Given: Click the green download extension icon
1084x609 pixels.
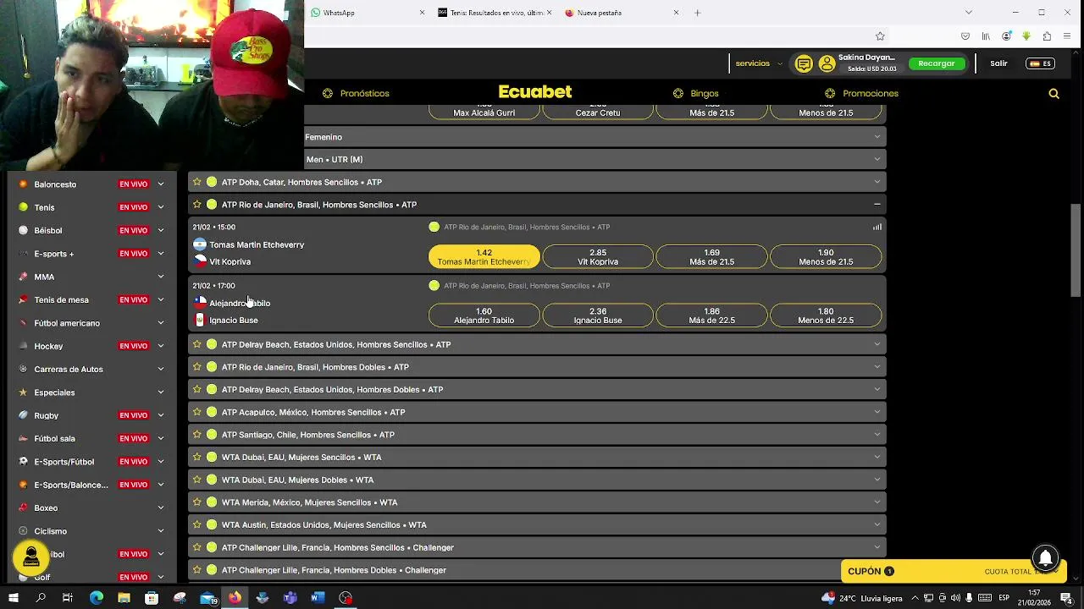Looking at the screenshot, I should pyautogui.click(x=1026, y=36).
